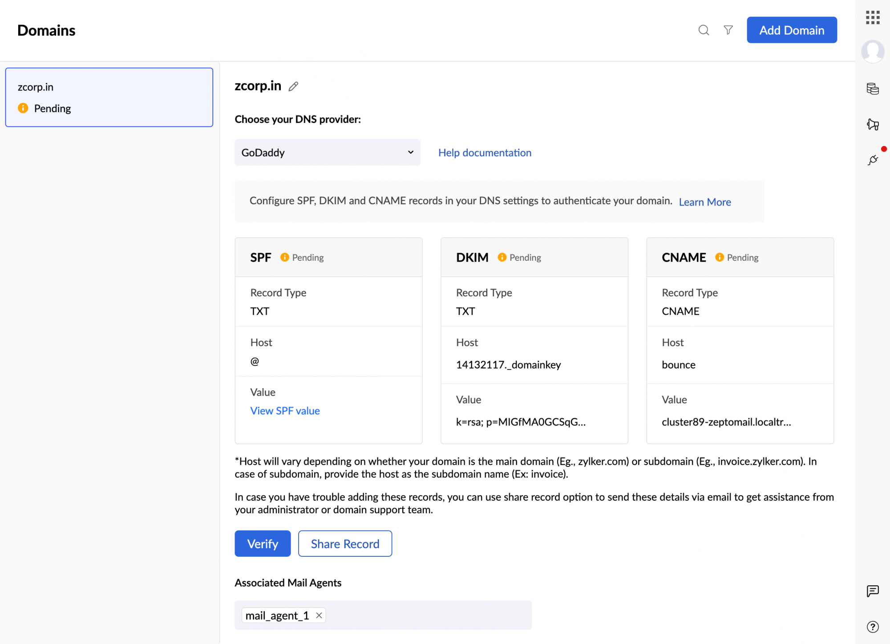
Task: Remove mail_agent_1 tag with the x
Action: click(x=319, y=616)
